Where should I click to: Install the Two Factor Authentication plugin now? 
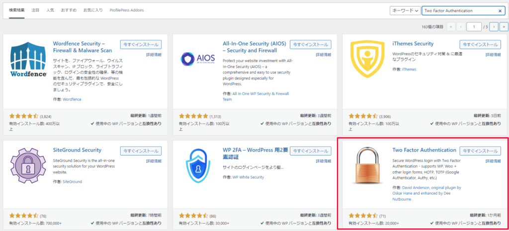pyautogui.click(x=480, y=151)
